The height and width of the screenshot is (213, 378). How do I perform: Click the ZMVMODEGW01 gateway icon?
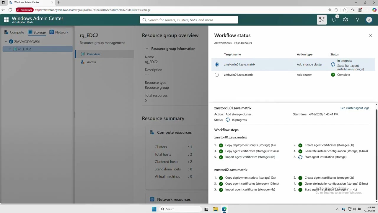tap(11, 42)
